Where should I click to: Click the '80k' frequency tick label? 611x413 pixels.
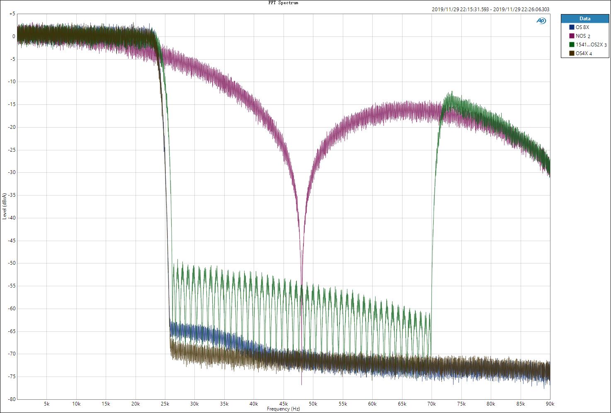pyautogui.click(x=491, y=403)
